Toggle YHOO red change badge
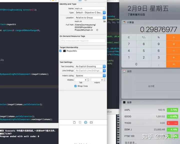Screen dimensions: 180x144 [x=172, y=123]
